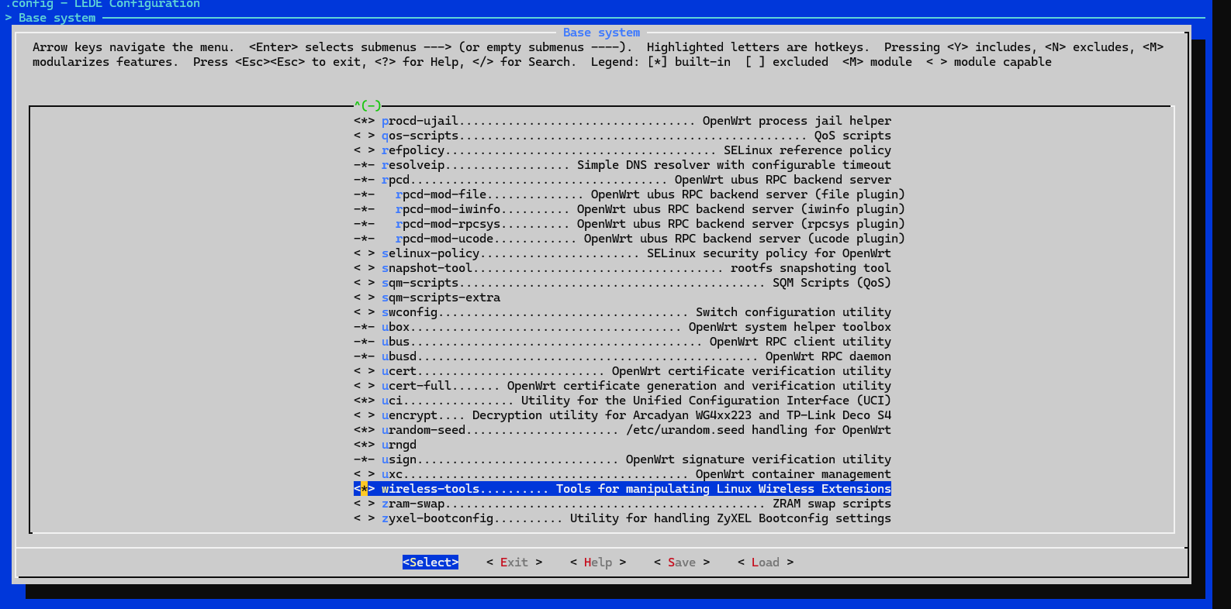The width and height of the screenshot is (1231, 609).
Task: Select the zyxel-bootconfig entry
Action: tap(622, 518)
